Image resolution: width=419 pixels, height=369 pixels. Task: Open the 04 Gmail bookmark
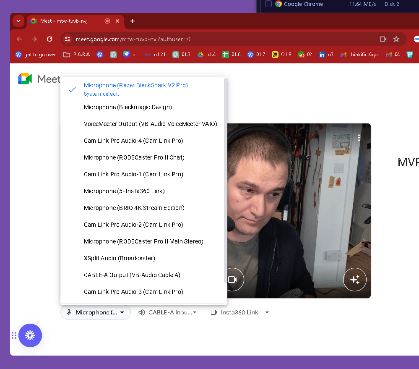click(x=393, y=55)
